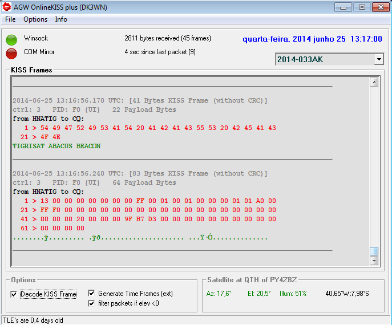392x325 pixels.
Task: Click the red COM Mirror status indicator
Action: tap(11, 54)
